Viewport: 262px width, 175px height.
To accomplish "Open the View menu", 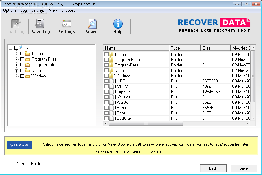I will tap(53, 10).
